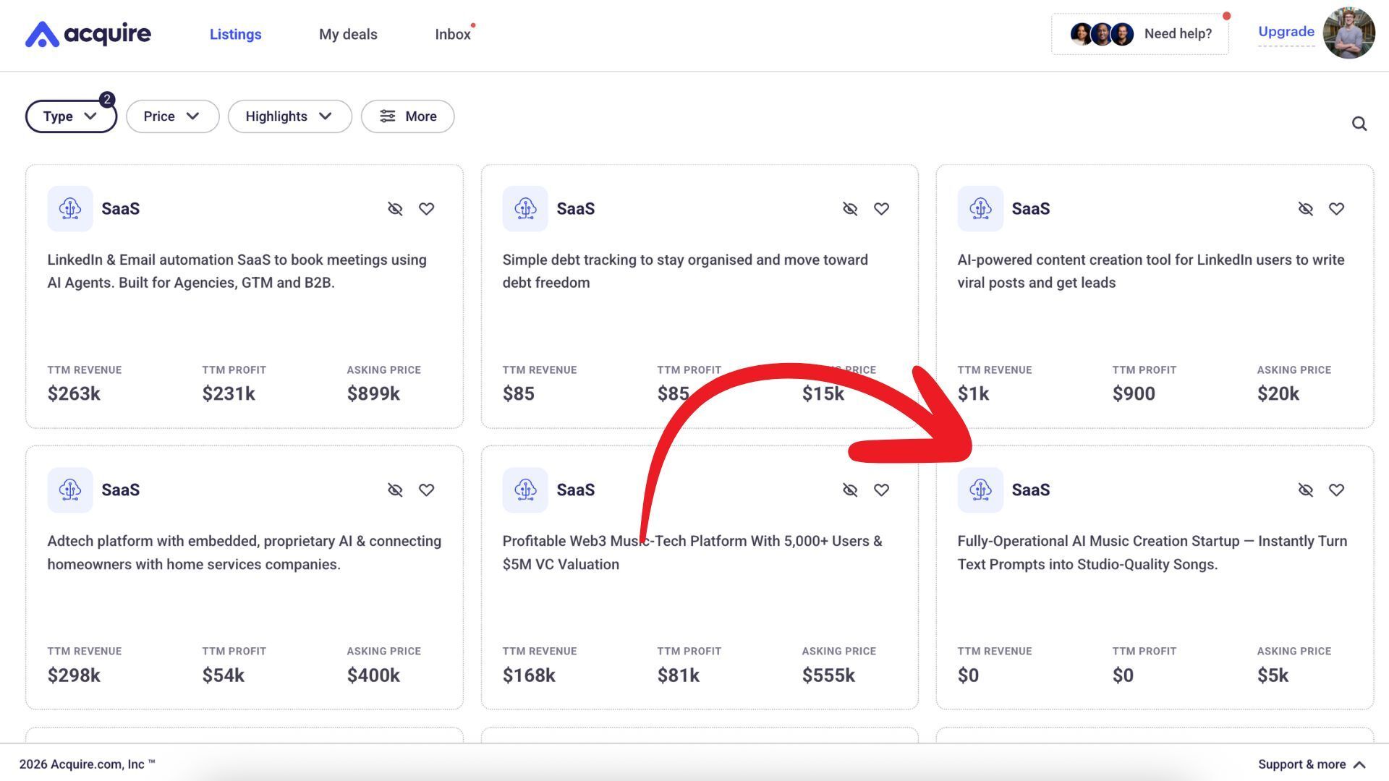The image size is (1389, 781).
Task: Expand the Highlights filter dropdown
Action: pos(289,116)
